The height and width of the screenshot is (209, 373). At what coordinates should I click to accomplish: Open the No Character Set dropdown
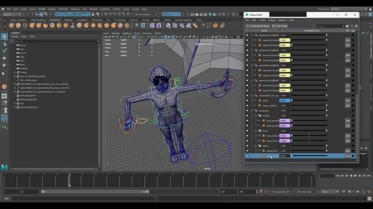tap(281, 192)
